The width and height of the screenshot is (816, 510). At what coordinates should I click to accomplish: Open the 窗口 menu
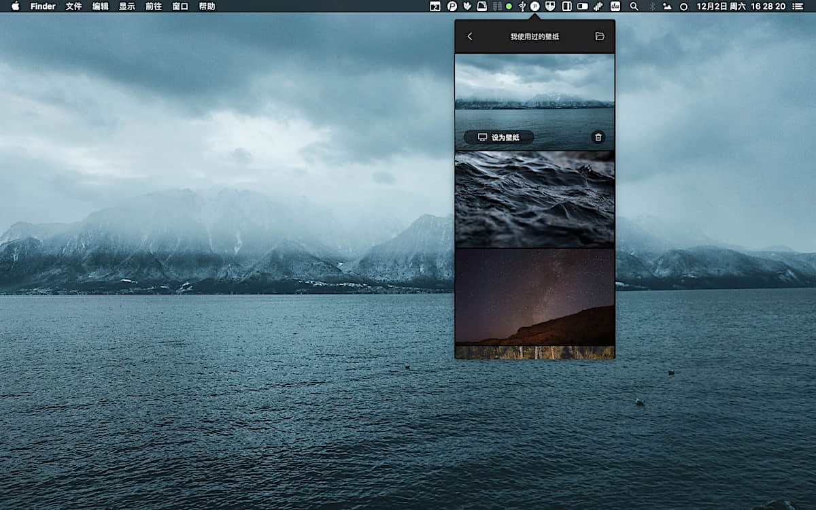pyautogui.click(x=180, y=6)
